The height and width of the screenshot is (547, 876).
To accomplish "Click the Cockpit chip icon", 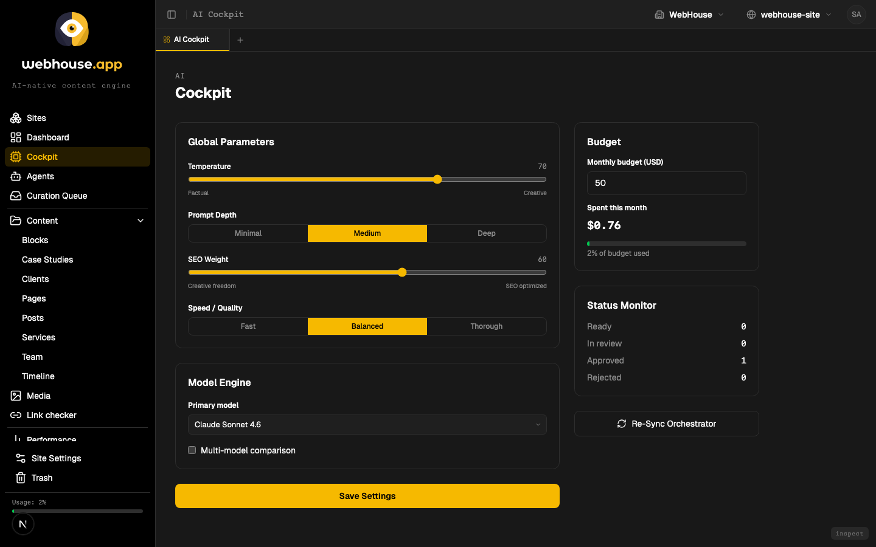I will 16,157.
